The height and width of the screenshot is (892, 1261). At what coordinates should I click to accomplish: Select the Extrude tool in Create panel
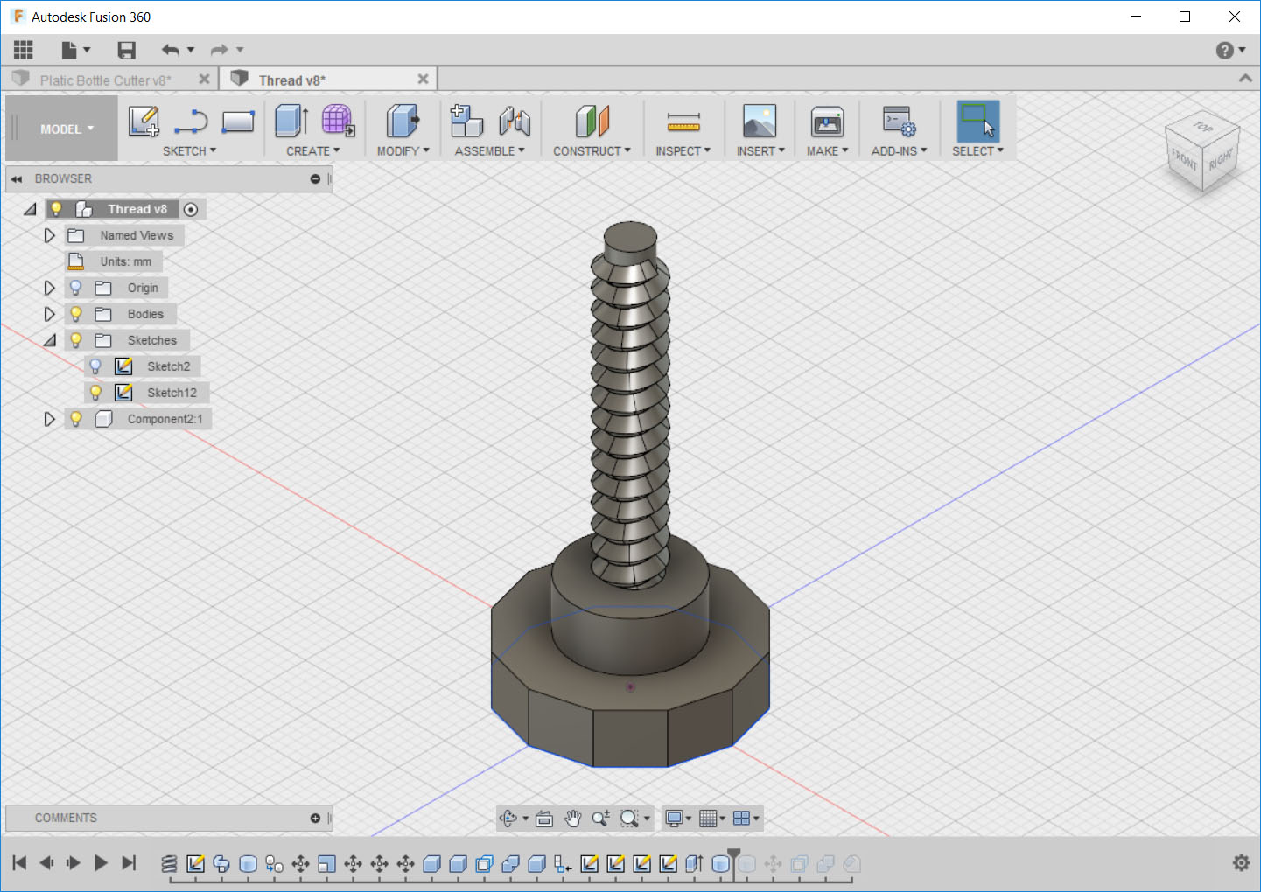(x=291, y=121)
